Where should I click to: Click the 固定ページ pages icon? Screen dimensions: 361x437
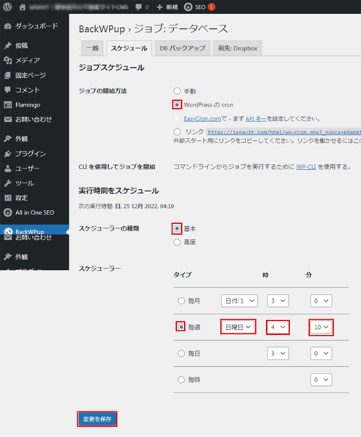click(8, 75)
